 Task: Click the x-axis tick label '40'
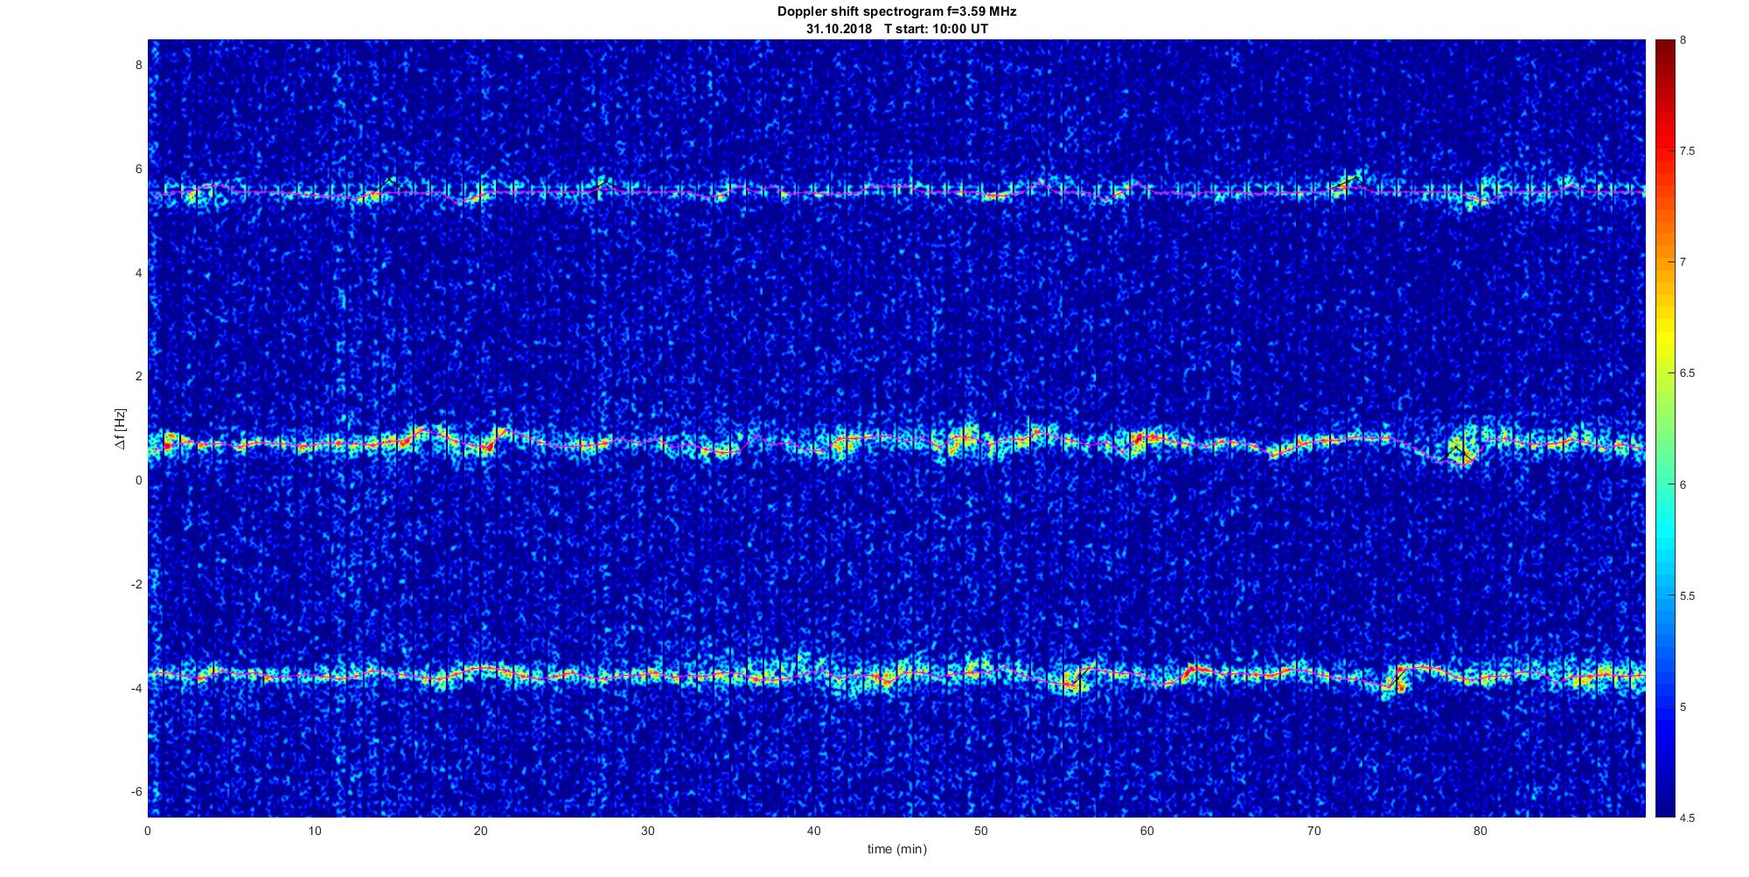coord(814,831)
